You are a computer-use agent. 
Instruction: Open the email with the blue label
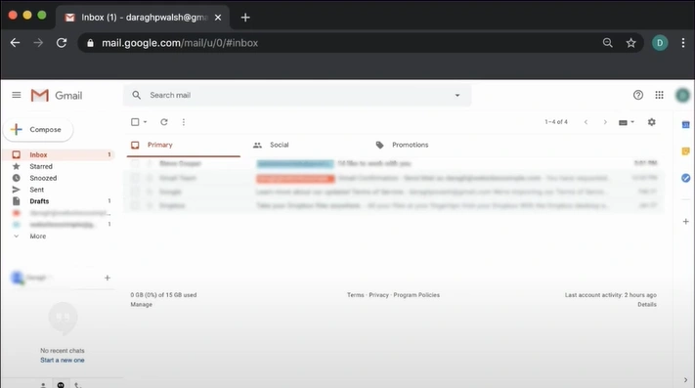395,163
